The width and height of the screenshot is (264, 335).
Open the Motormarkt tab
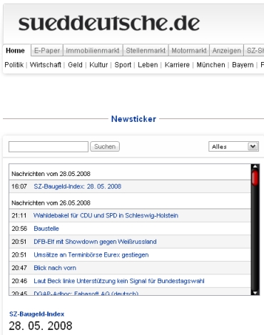(x=189, y=51)
